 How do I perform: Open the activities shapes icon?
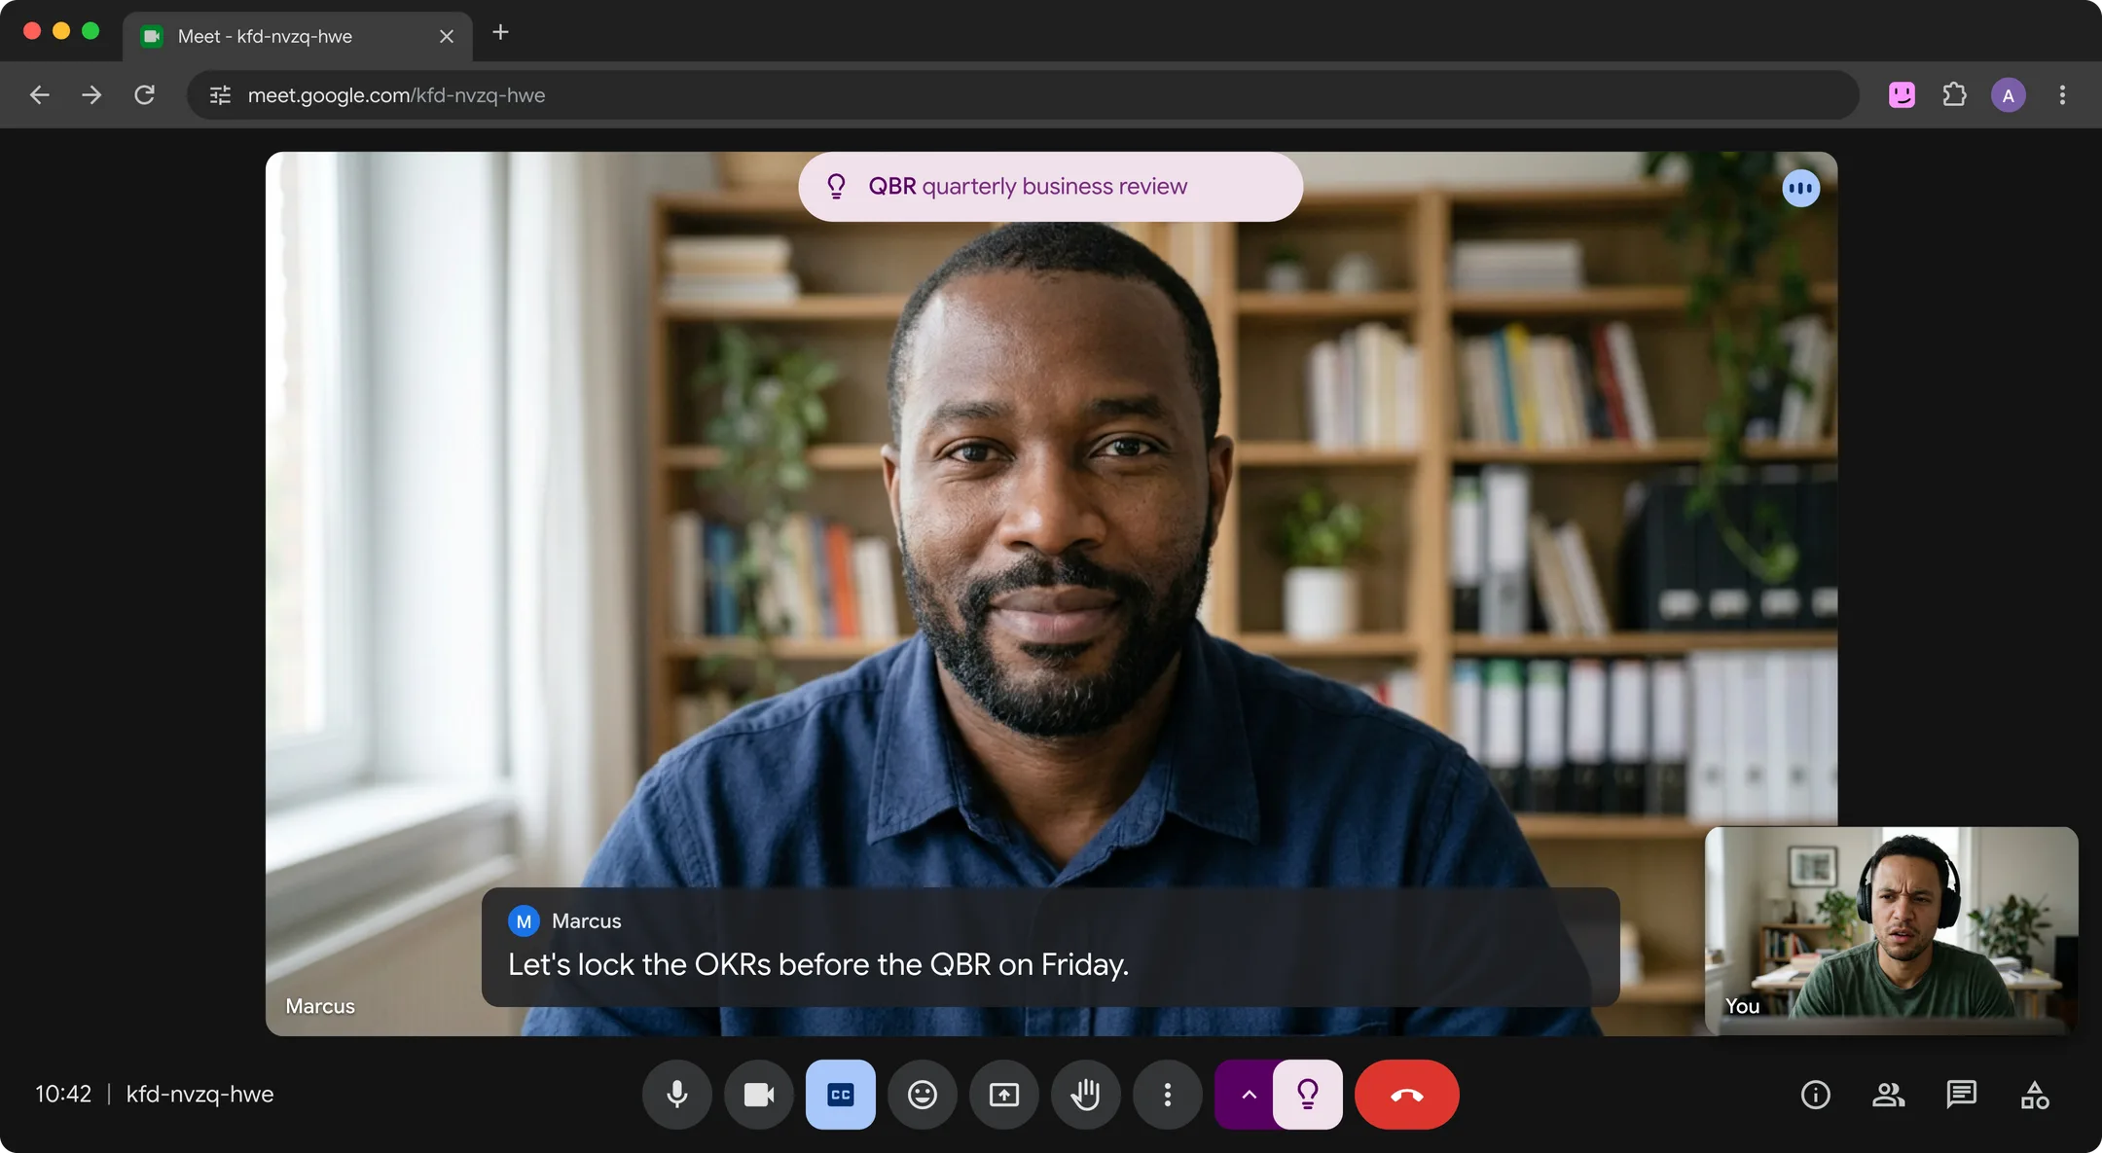click(2035, 1095)
